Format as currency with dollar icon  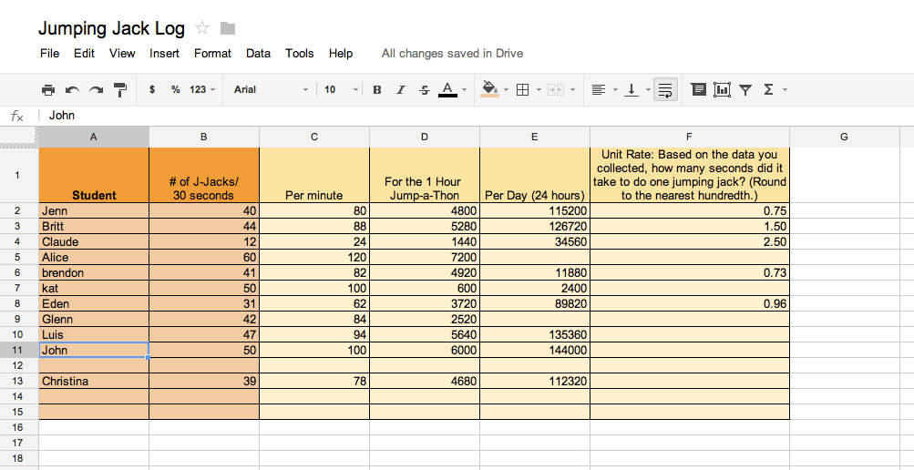point(152,89)
